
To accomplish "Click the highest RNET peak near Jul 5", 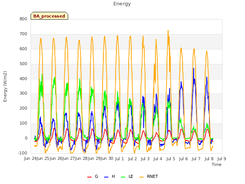I will pos(168,30).
